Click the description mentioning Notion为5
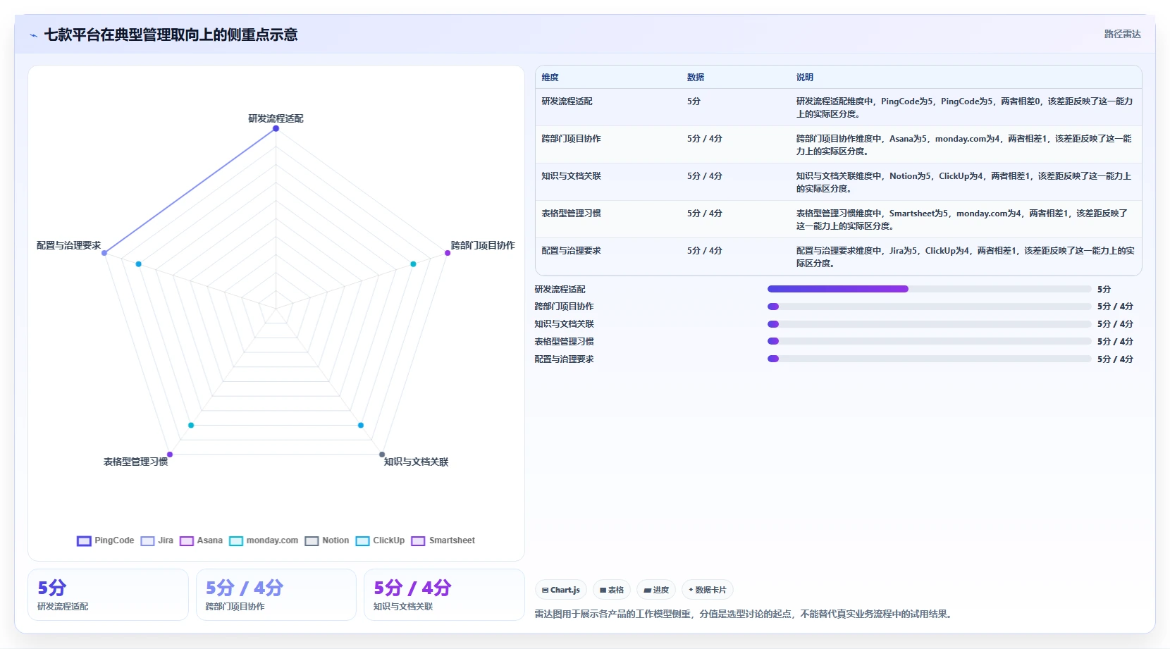Screen dimensions: 1170x649 click(x=964, y=183)
